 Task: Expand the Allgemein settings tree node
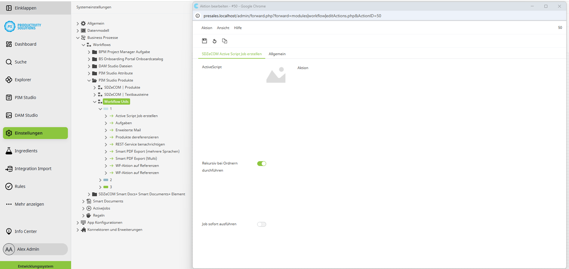pyautogui.click(x=78, y=23)
